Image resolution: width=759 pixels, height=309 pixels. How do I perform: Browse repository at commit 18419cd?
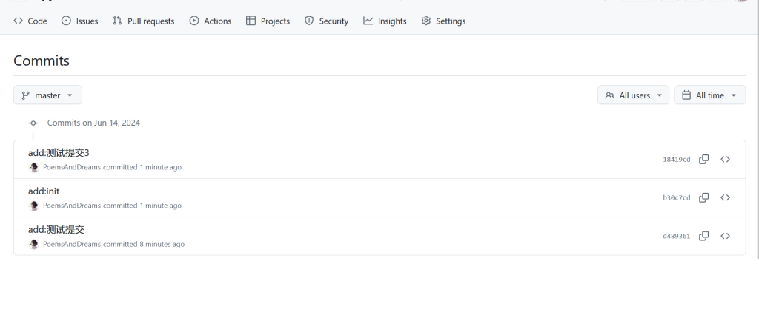[726, 159]
